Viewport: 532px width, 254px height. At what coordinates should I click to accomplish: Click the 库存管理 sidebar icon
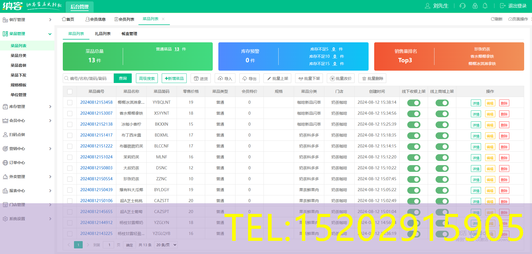(5, 107)
